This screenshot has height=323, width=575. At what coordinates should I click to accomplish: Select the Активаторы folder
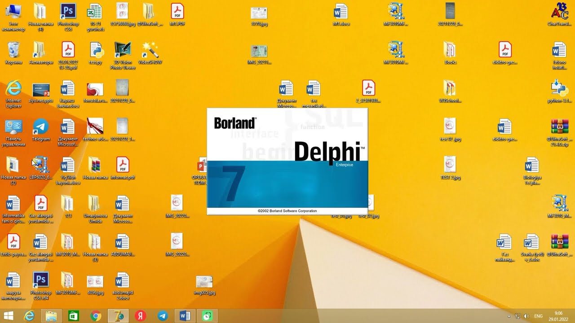coord(41,53)
